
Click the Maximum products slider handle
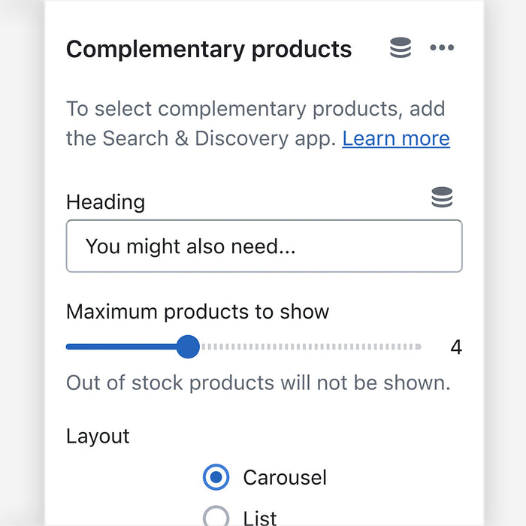pyautogui.click(x=188, y=347)
